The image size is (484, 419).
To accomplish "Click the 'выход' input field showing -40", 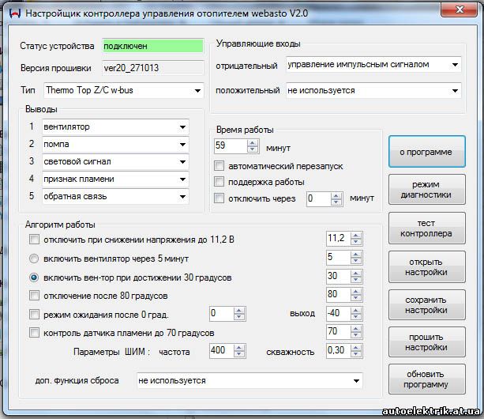I will coord(338,313).
